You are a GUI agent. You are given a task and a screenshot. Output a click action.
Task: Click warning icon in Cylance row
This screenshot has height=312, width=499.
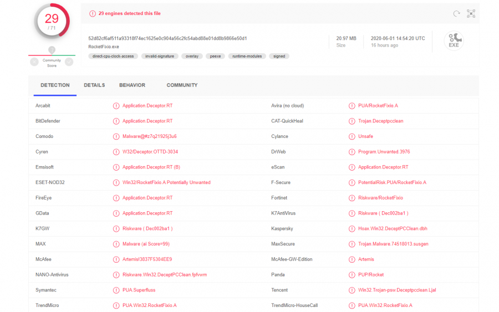[352, 136]
